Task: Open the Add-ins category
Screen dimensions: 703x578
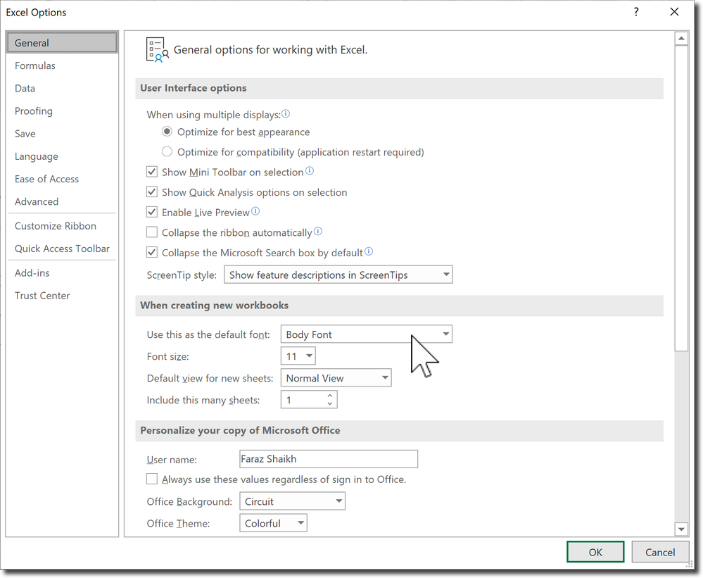Action: point(62,273)
